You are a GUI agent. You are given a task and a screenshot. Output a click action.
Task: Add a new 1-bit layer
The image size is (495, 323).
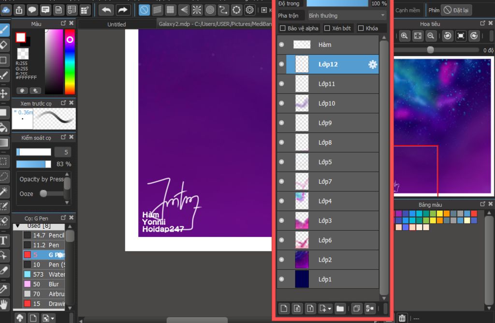pyautogui.click(x=310, y=308)
